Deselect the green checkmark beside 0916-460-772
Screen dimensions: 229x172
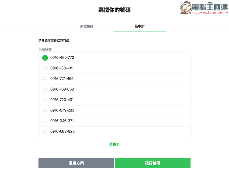pos(45,58)
